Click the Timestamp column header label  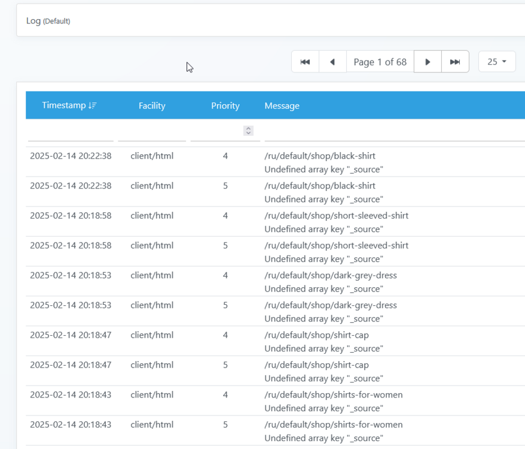(x=64, y=105)
